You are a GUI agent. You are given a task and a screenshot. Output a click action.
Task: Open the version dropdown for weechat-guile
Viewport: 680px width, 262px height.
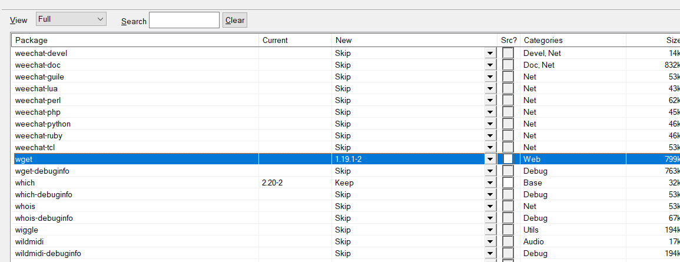(x=490, y=77)
